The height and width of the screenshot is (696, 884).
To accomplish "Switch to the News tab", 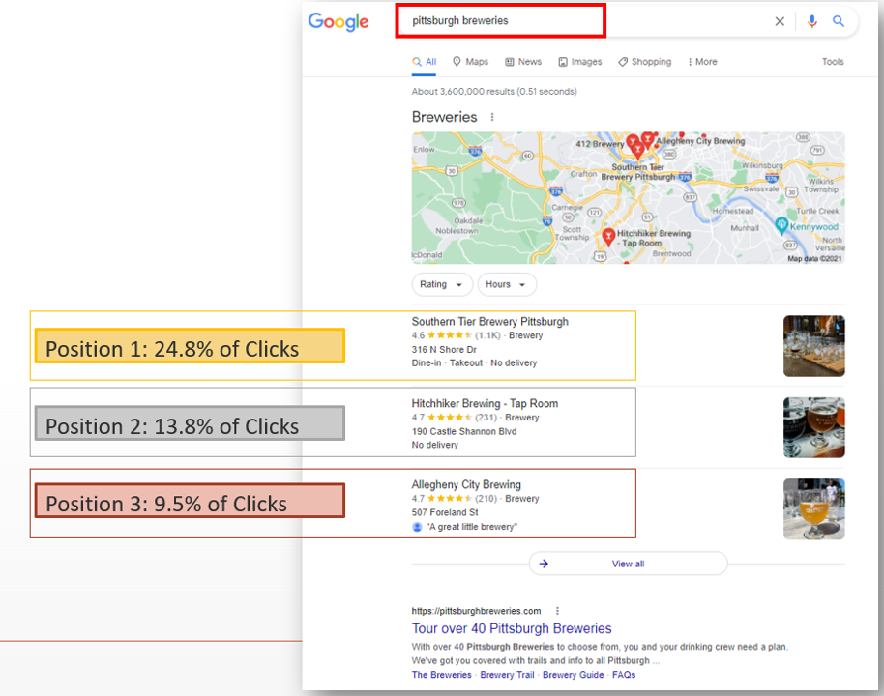I will (x=523, y=62).
